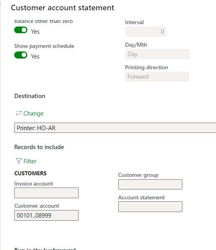Click the Interval number field
The height and width of the screenshot is (250, 216).
(x=146, y=32)
